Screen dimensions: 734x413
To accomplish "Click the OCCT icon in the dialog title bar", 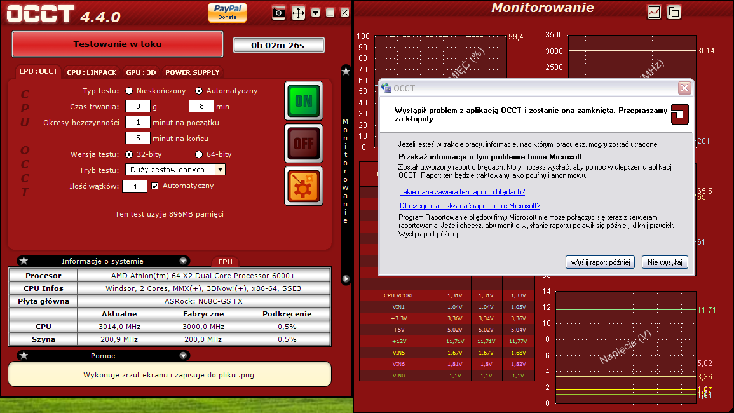I will point(386,88).
